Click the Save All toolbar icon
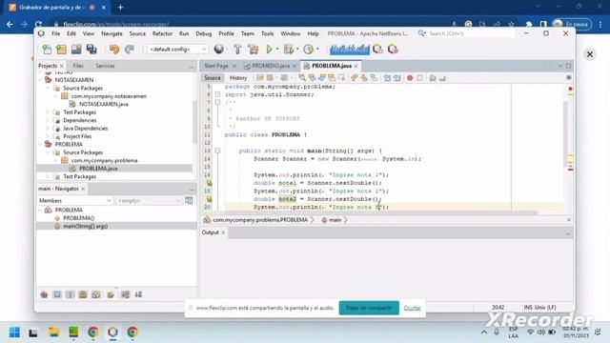The height and width of the screenshot is (343, 610). [x=91, y=49]
